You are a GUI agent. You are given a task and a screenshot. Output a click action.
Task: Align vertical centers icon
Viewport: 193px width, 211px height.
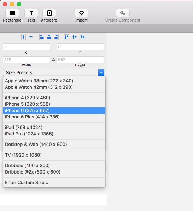tap(75, 37)
